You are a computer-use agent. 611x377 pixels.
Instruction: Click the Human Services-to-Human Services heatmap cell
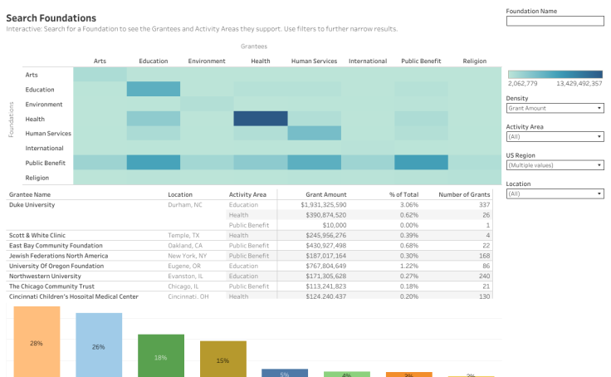[314, 133]
